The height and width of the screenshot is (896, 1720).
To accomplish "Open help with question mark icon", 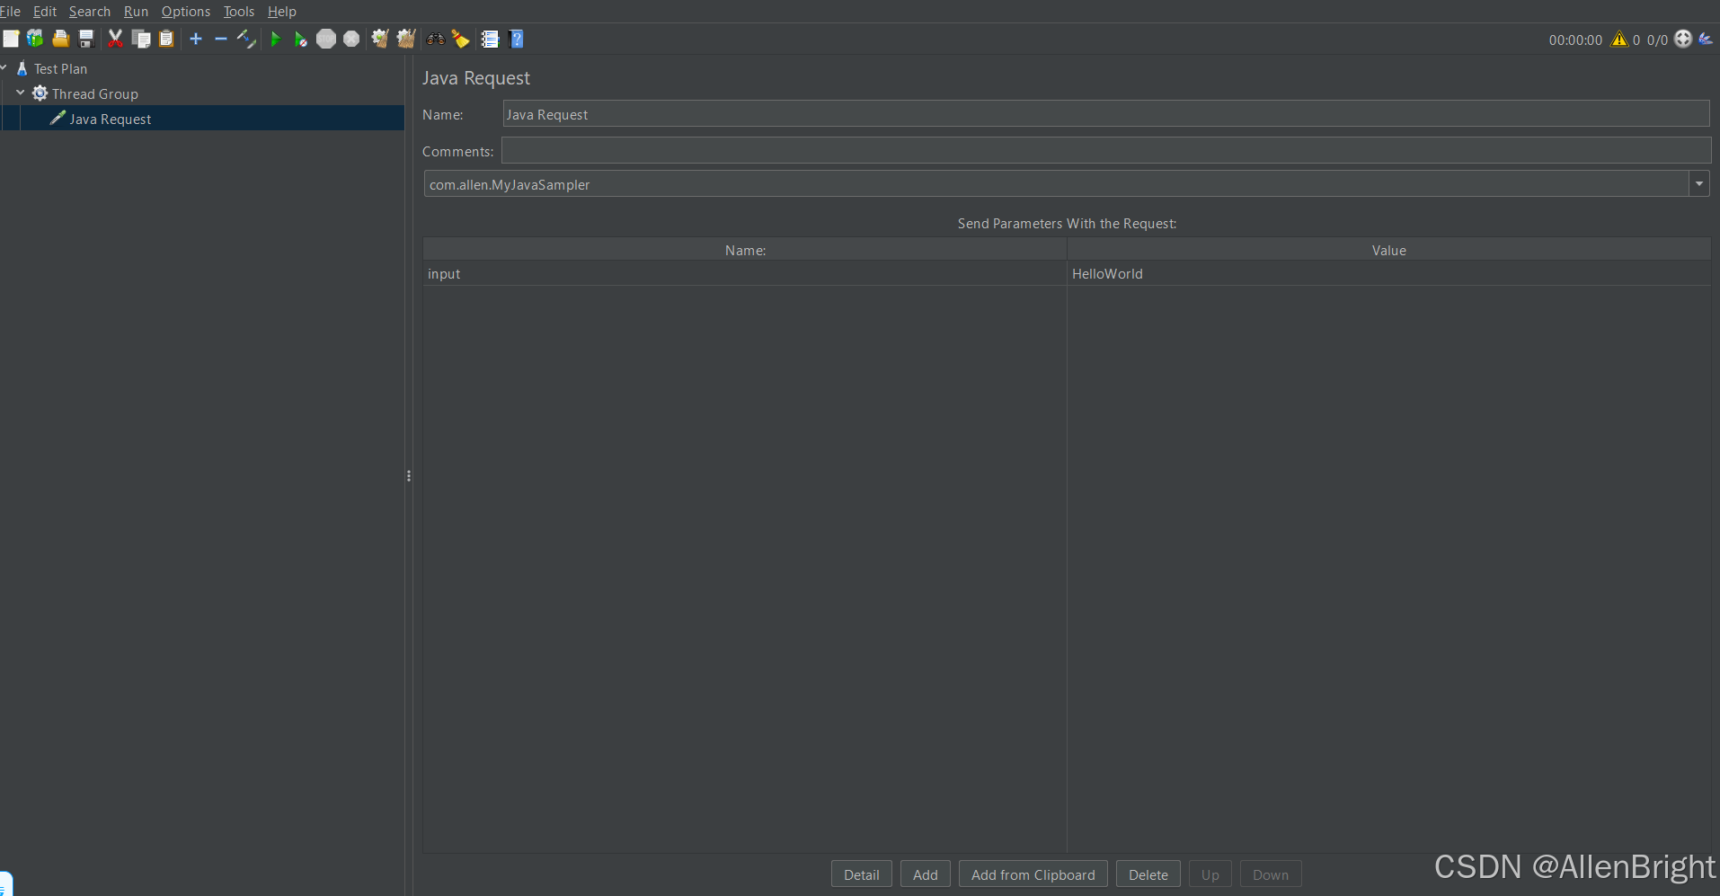I will pos(517,39).
